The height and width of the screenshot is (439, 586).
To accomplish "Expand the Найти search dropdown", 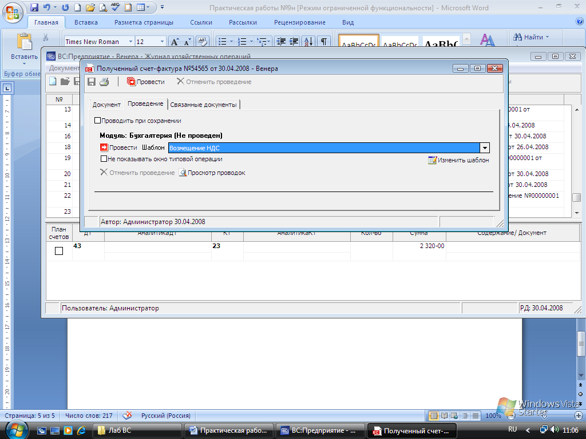I will click(x=548, y=37).
